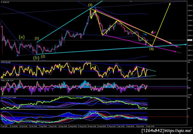Select the (a) wave label

[22, 37]
